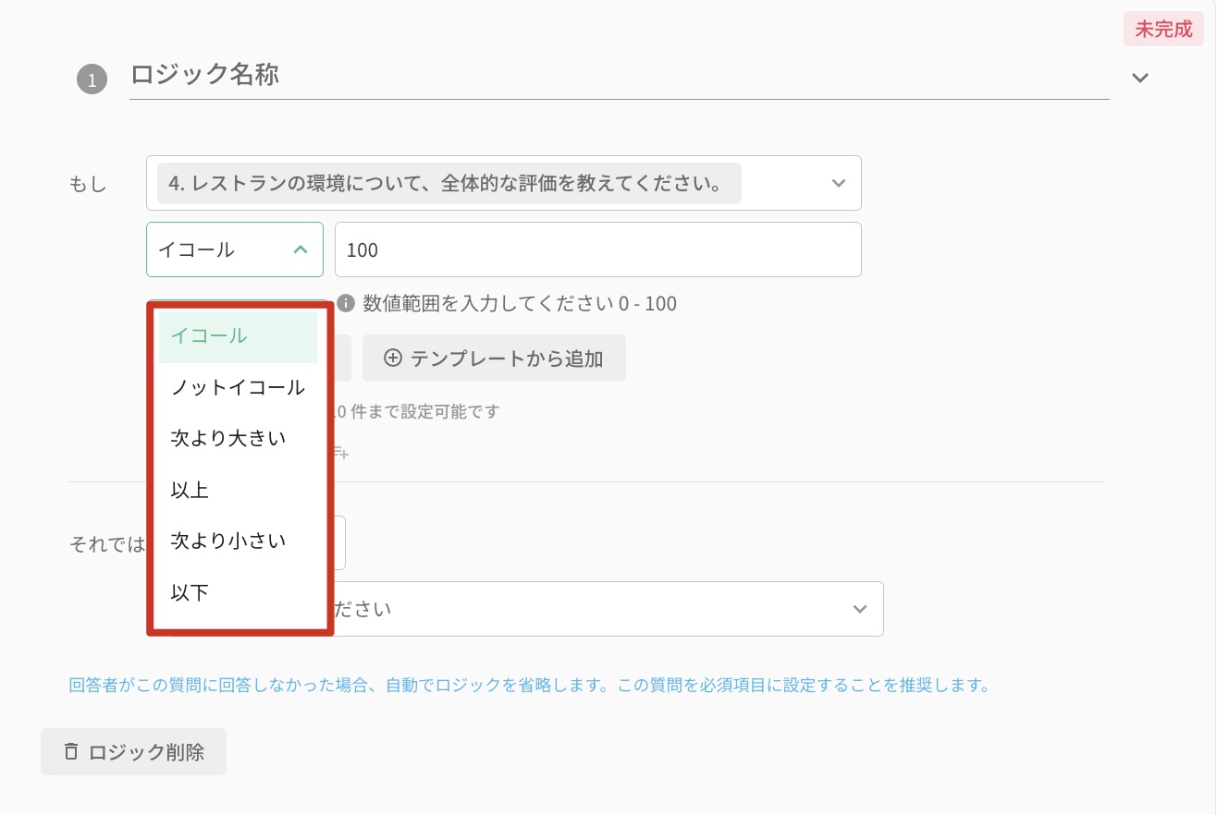Choose 次より小さい option
1217x815 pixels.
pos(238,541)
